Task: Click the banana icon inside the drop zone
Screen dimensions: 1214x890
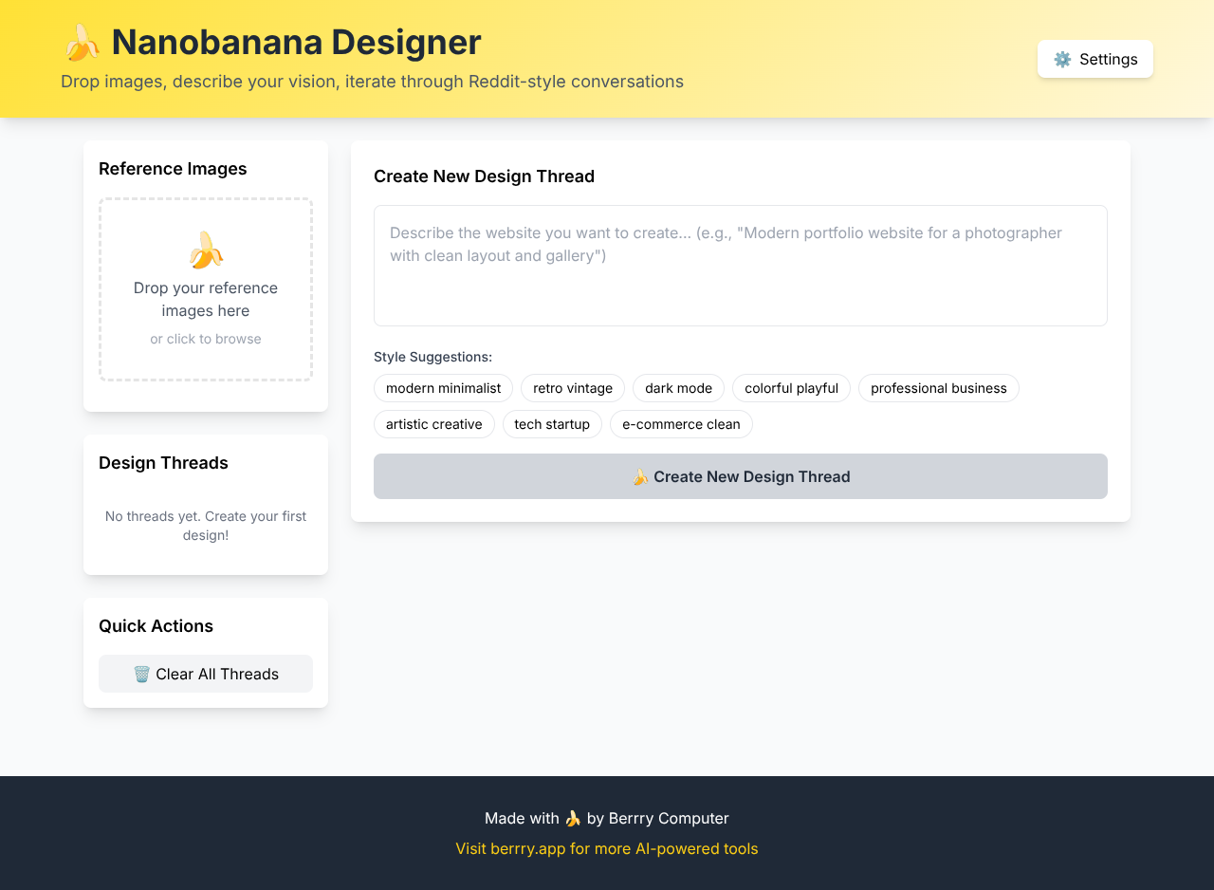Action: [x=206, y=249]
